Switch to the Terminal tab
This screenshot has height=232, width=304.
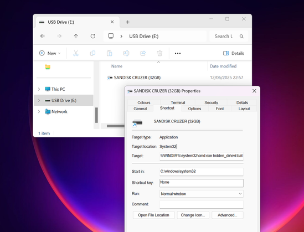tap(178, 102)
